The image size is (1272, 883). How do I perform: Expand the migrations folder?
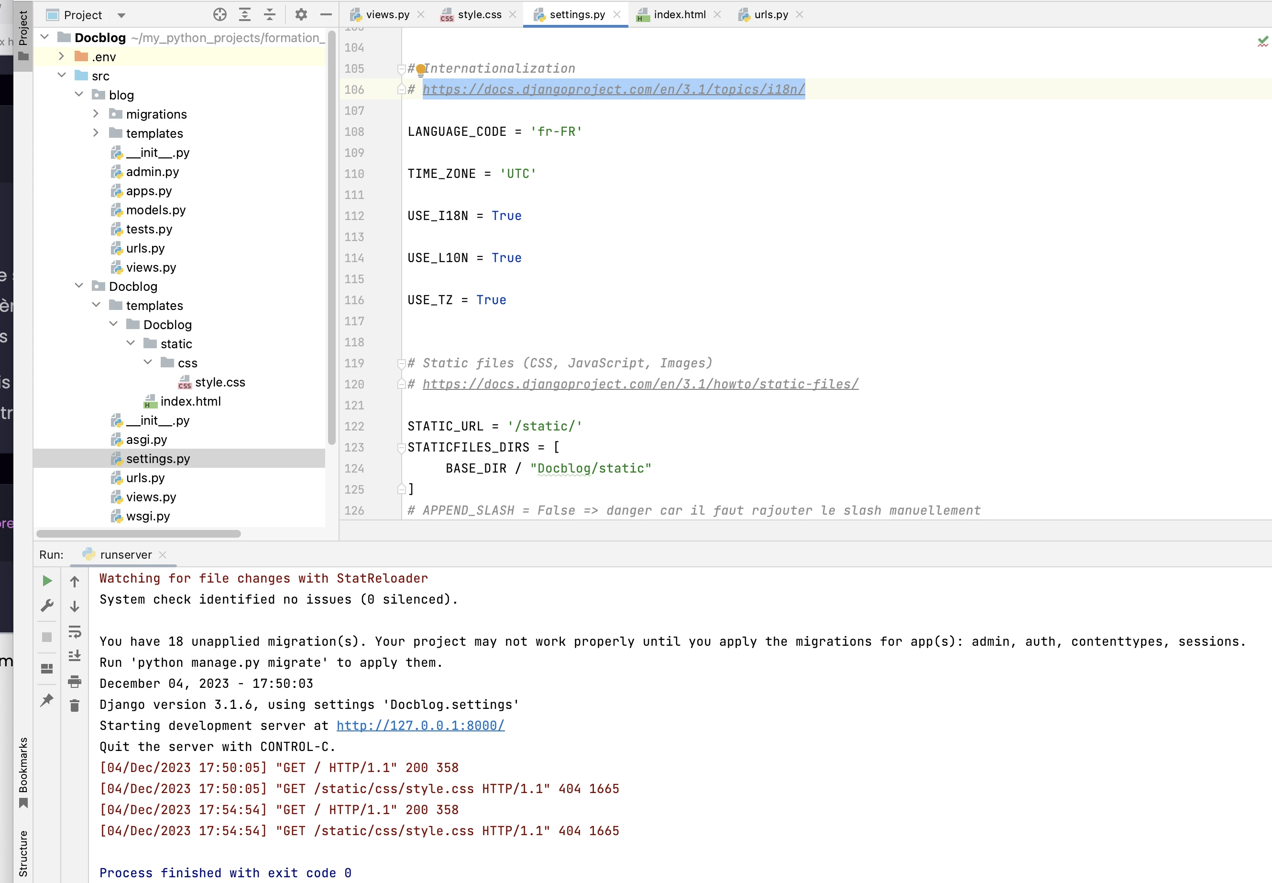(x=96, y=114)
